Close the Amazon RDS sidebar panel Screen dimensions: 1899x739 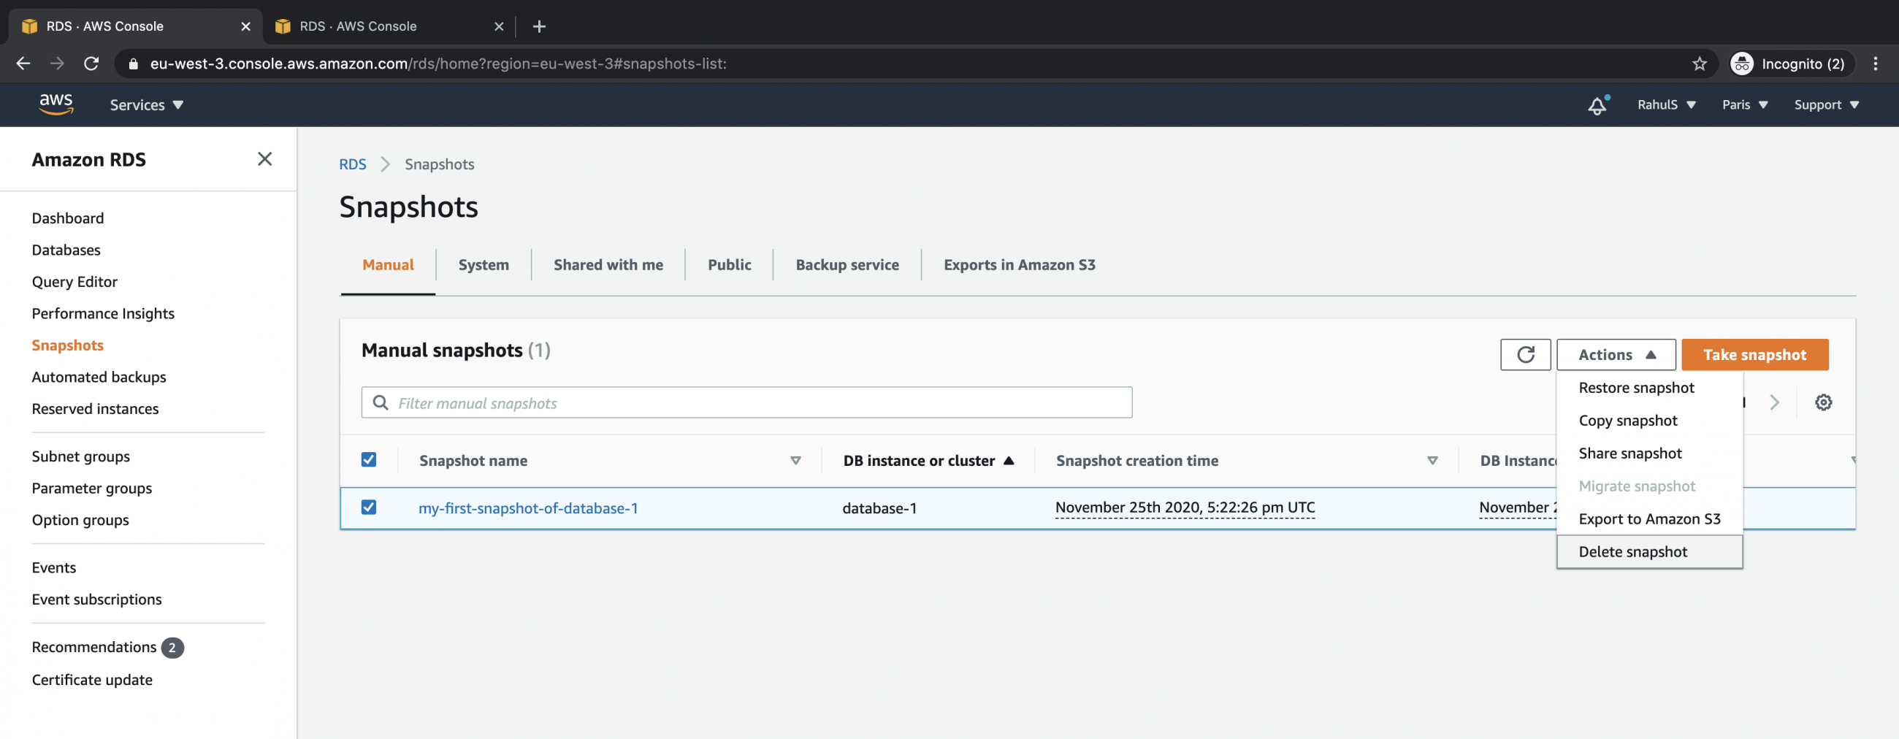[x=264, y=159]
